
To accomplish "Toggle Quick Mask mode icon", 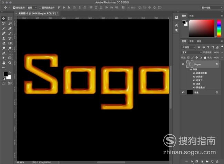I will [4, 83].
